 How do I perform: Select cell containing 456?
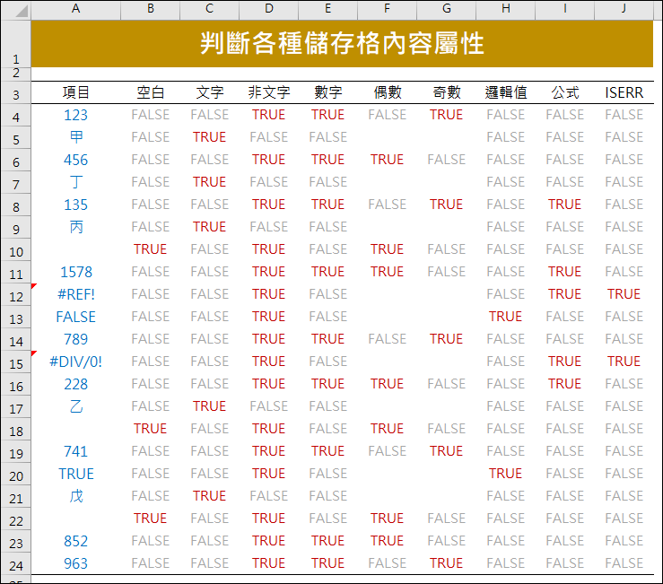[x=75, y=160]
